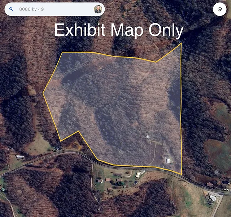The height and width of the screenshot is (217, 231).
Task: Click the green-roofed building at left edge
Action: [x=3, y=190]
